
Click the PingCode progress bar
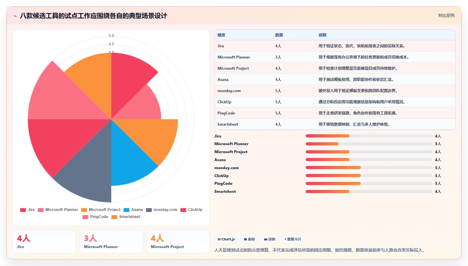(369, 184)
